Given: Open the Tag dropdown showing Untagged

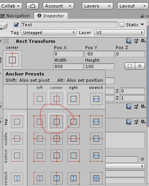Looking at the screenshot, I should [x=49, y=33].
